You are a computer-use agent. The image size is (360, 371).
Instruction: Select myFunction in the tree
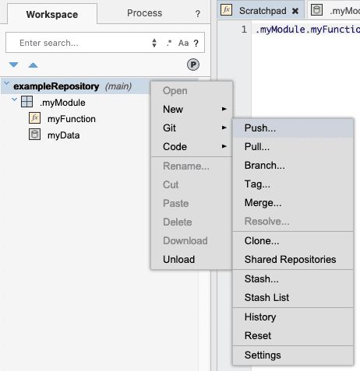(72, 119)
